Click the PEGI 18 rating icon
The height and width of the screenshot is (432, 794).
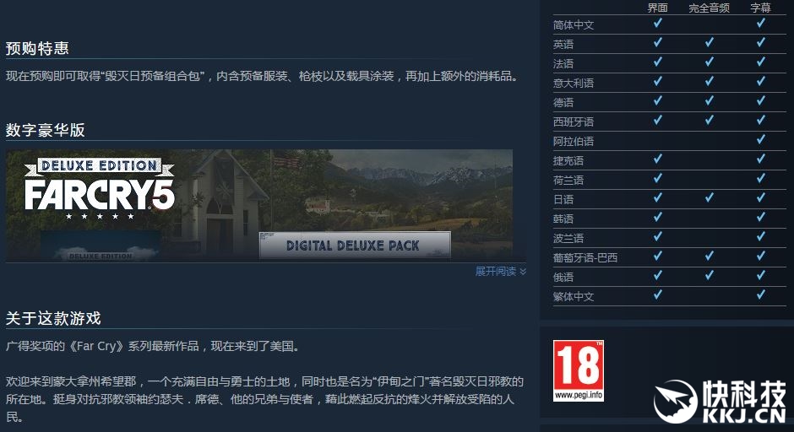(579, 370)
